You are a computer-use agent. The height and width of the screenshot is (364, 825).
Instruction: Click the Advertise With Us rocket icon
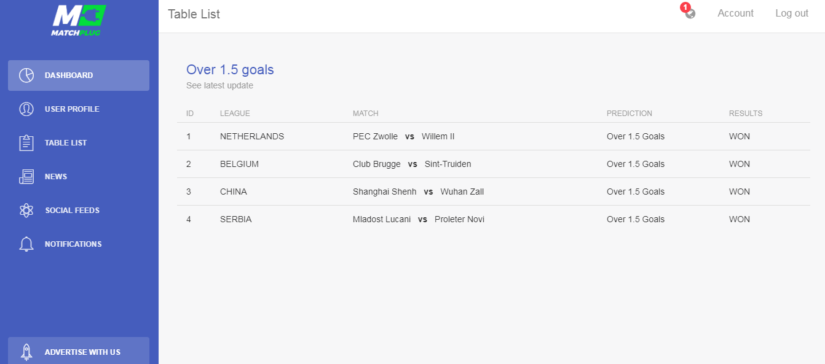point(26,352)
